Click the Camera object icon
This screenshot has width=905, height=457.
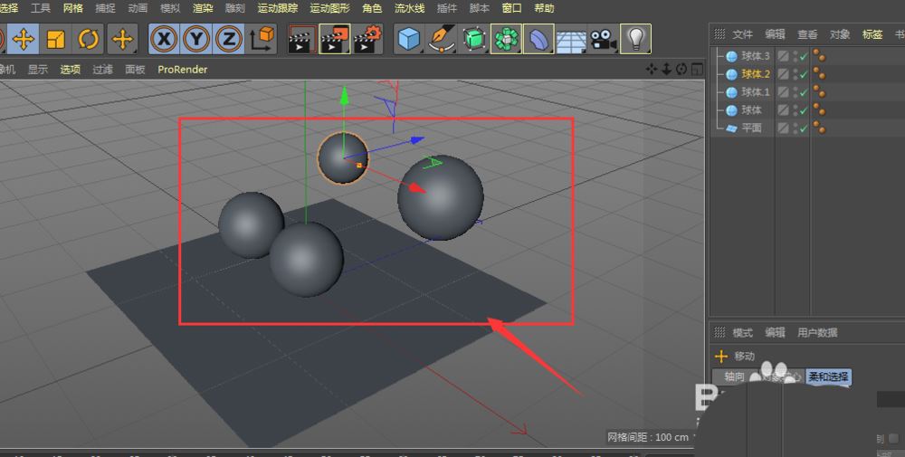click(x=602, y=39)
